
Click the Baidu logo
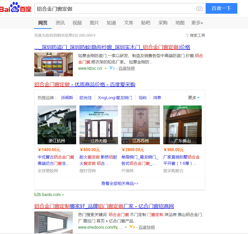[15, 7]
